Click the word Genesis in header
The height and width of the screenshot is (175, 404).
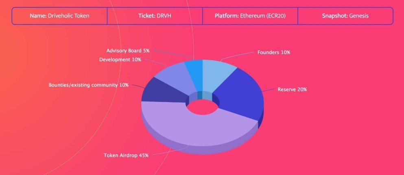359,16
